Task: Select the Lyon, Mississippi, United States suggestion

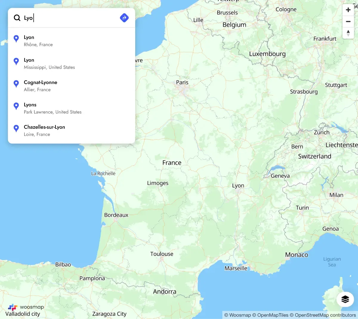Action: coord(72,64)
